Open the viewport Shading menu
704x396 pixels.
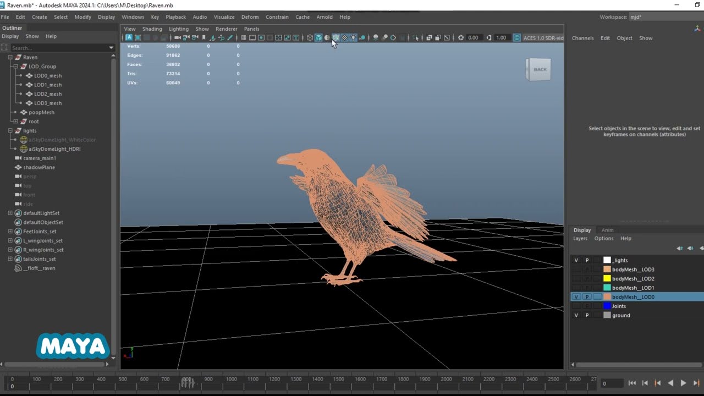(152, 29)
